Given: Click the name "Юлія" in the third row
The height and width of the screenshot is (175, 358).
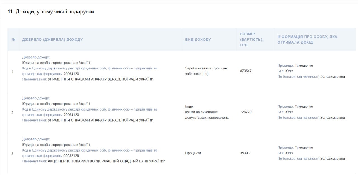Looking at the screenshot, I should (289, 153).
